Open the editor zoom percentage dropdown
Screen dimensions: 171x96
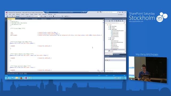(x=10, y=71)
